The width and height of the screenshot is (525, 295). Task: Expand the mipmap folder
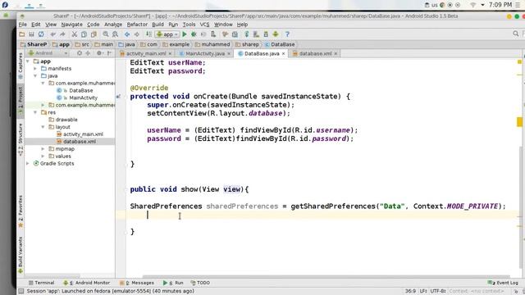click(43, 149)
